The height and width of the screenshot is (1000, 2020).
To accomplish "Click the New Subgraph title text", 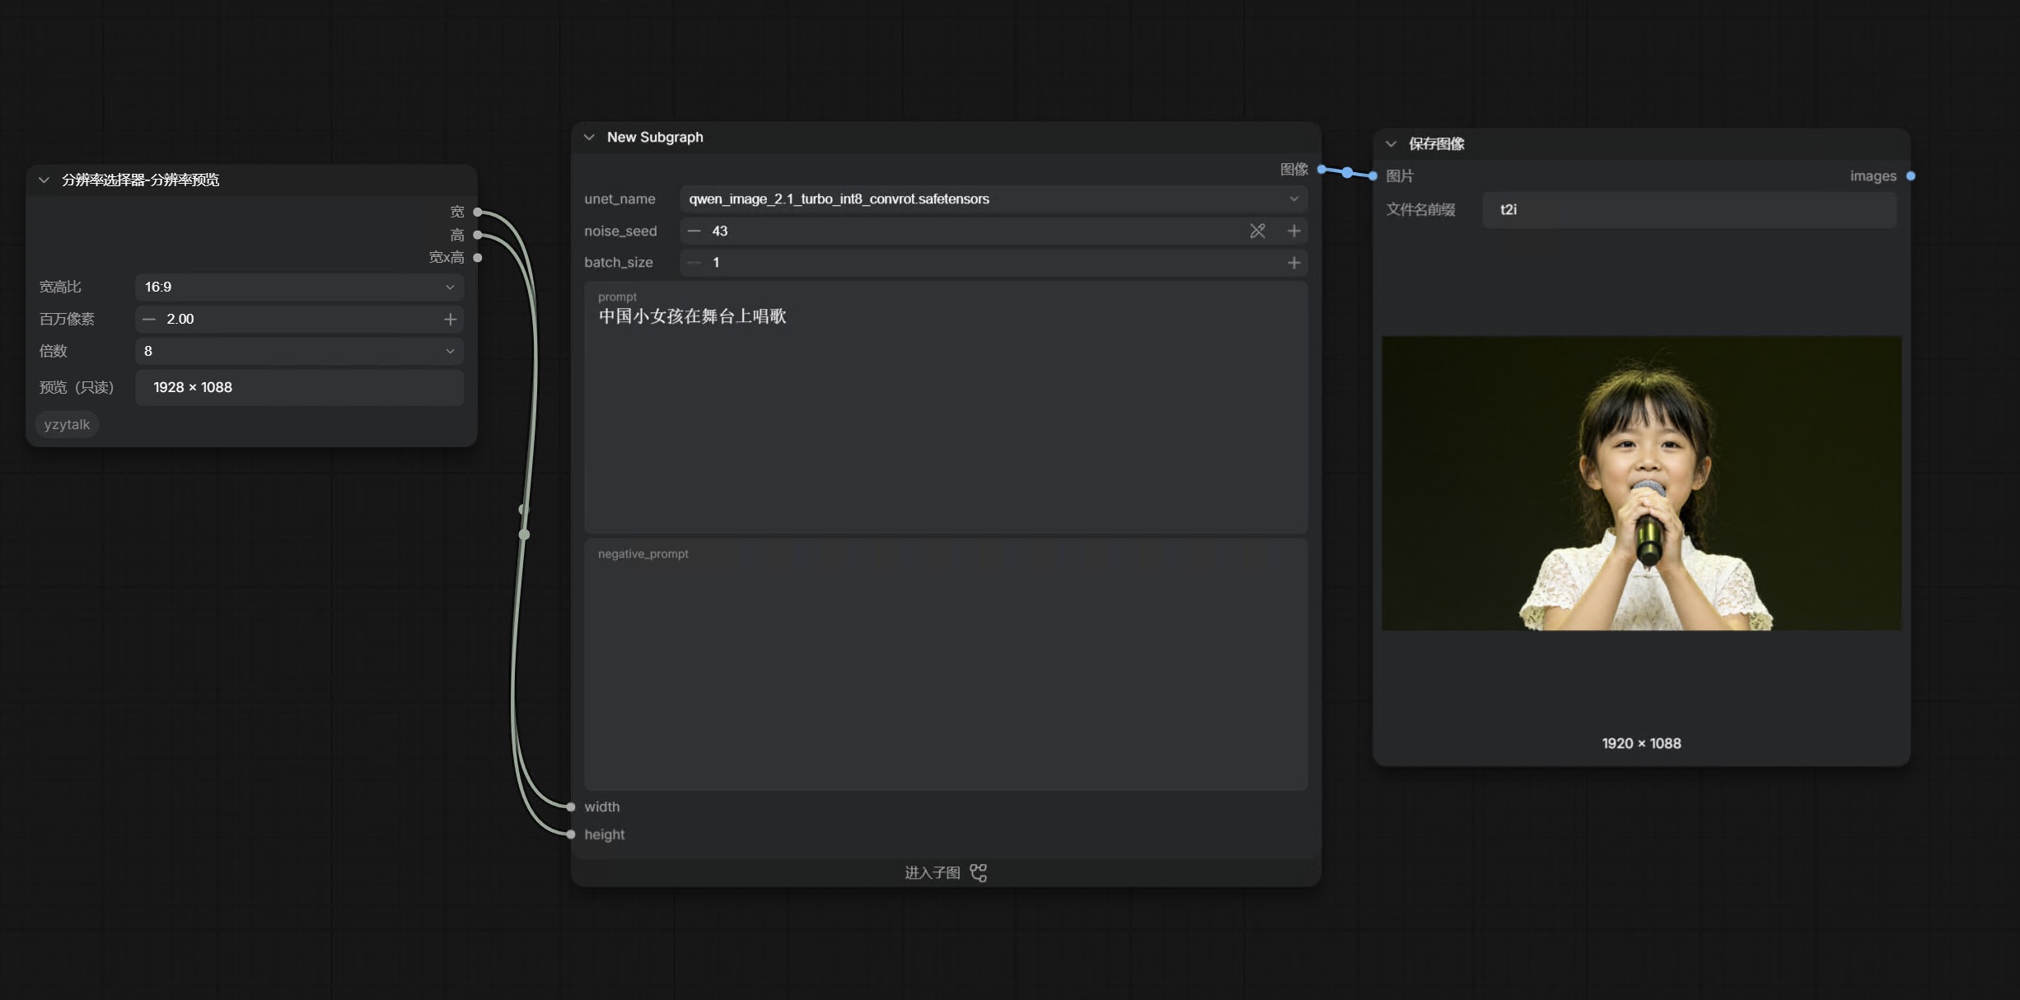I will (x=655, y=138).
